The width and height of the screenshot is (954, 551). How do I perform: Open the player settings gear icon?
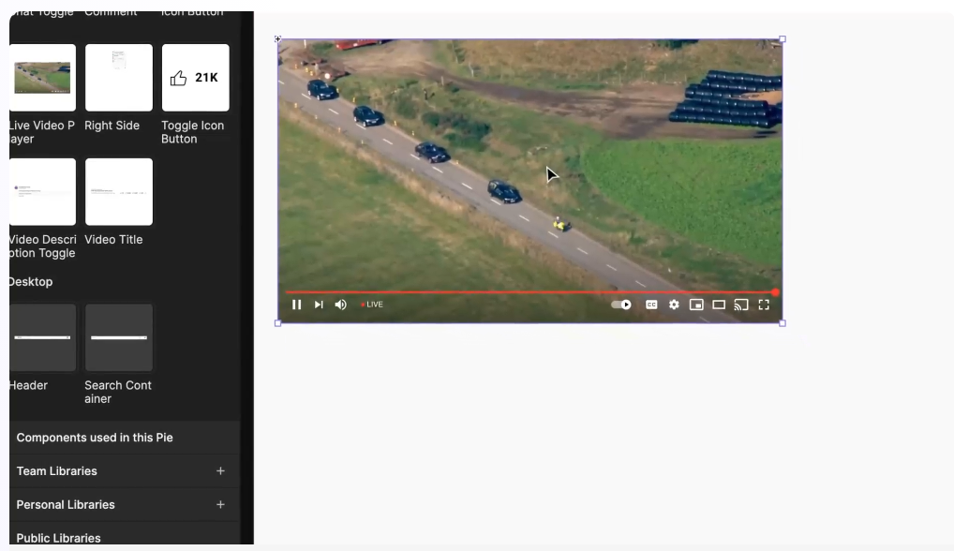click(674, 305)
